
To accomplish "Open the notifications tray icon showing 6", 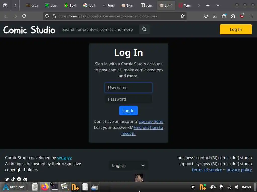I will point(213,187).
